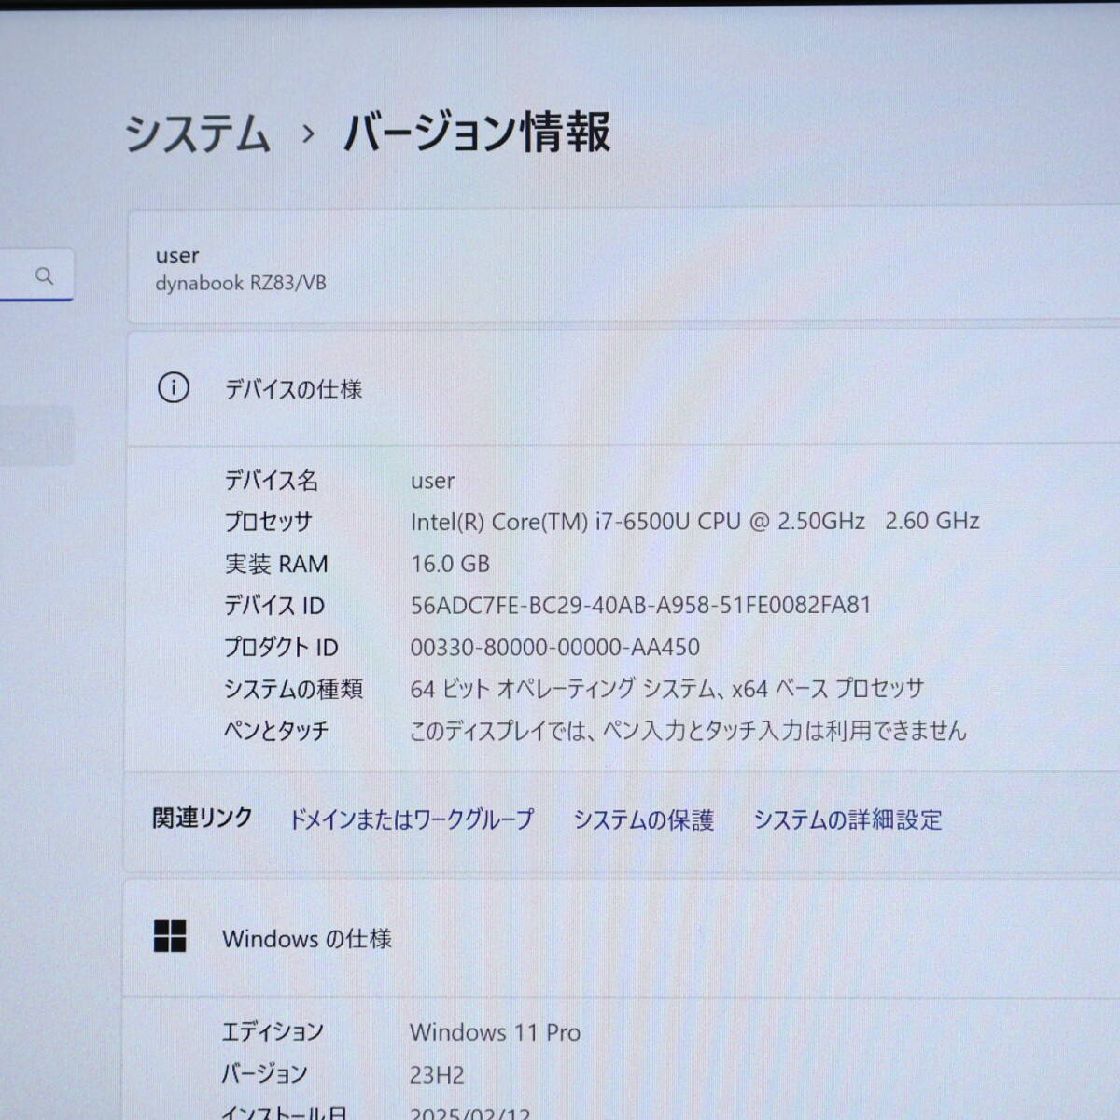Viewport: 1120px width, 1120px height.
Task: Select the device ID value 56ADC7FE-BC29-40AB-A958-51FE0082FA81
Action: (x=640, y=605)
